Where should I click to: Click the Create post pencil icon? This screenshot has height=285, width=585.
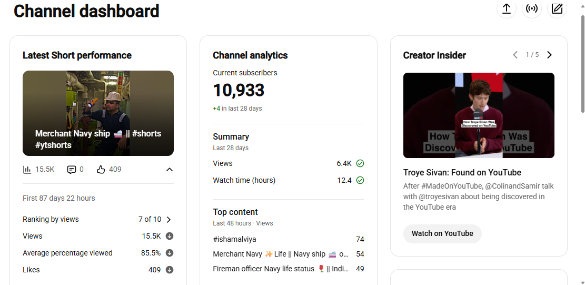tap(557, 8)
